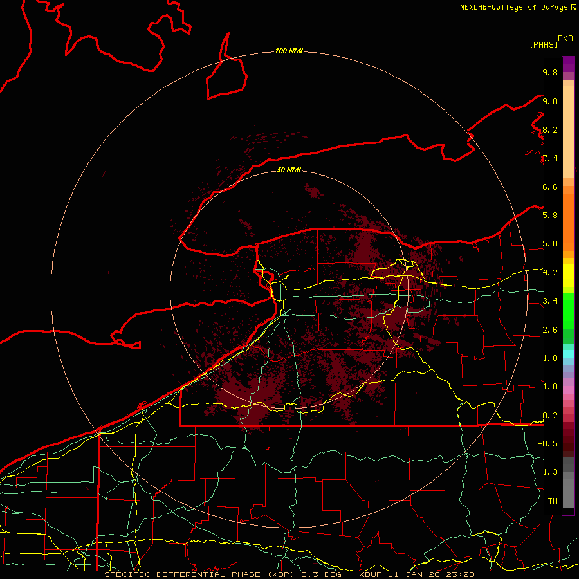The height and width of the screenshot is (579, 579).
Task: Click the SPECIFIC DIFFERENTIAL PHASE (KDP) title text
Action: pos(201,574)
